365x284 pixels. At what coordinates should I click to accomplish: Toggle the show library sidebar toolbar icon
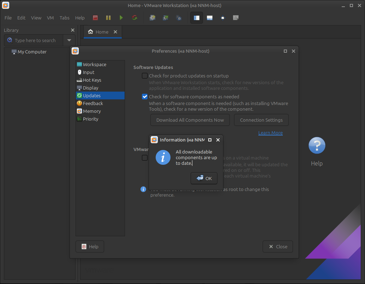coord(197,18)
